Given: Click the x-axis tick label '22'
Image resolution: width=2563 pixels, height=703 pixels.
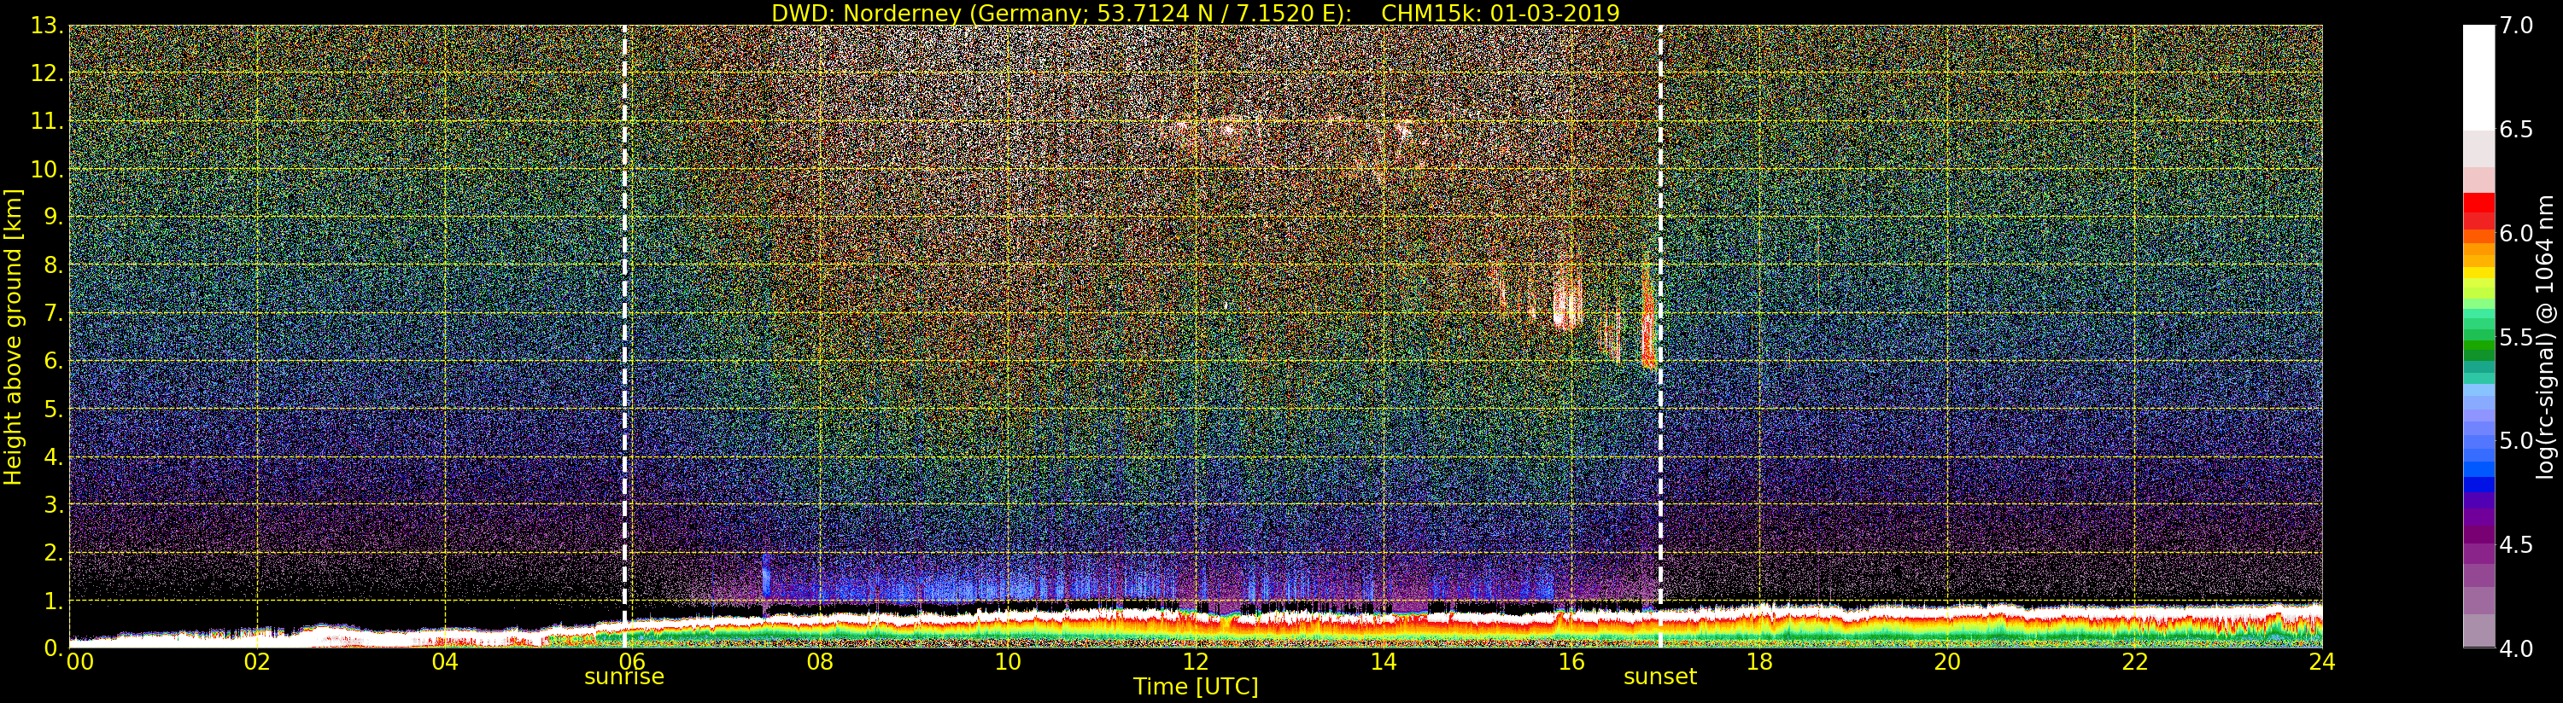Looking at the screenshot, I should tap(2134, 662).
